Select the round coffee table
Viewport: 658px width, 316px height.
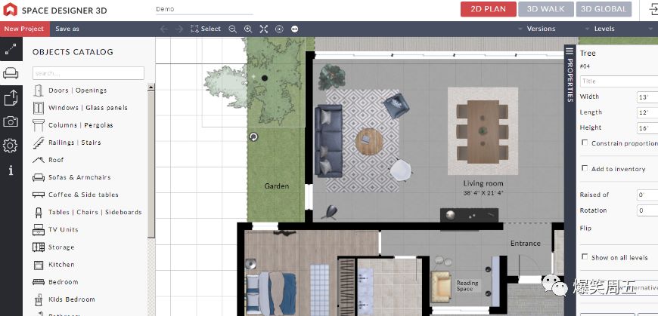point(369,142)
